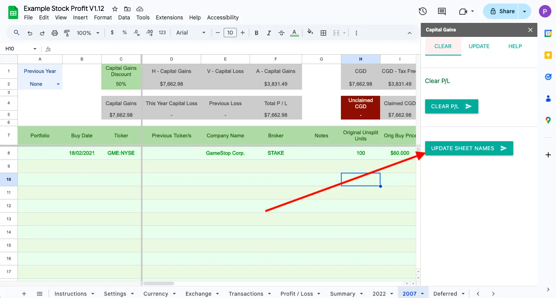Click the paint format roller icon

pos(67,33)
